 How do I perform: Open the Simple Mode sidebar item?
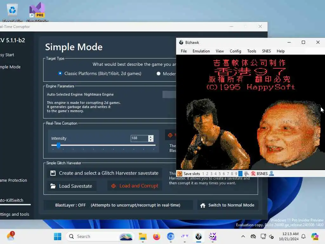tap(10, 67)
